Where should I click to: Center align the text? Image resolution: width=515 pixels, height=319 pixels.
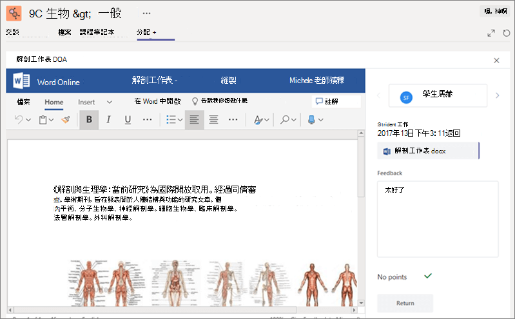[214, 120]
